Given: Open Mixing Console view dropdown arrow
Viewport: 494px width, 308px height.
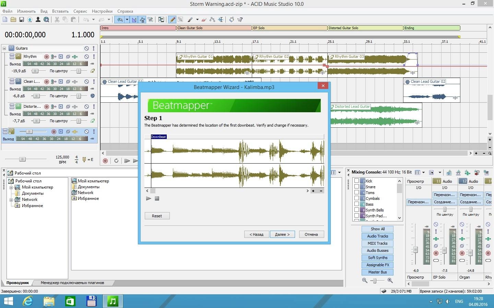Looking at the screenshot, I should [423, 172].
